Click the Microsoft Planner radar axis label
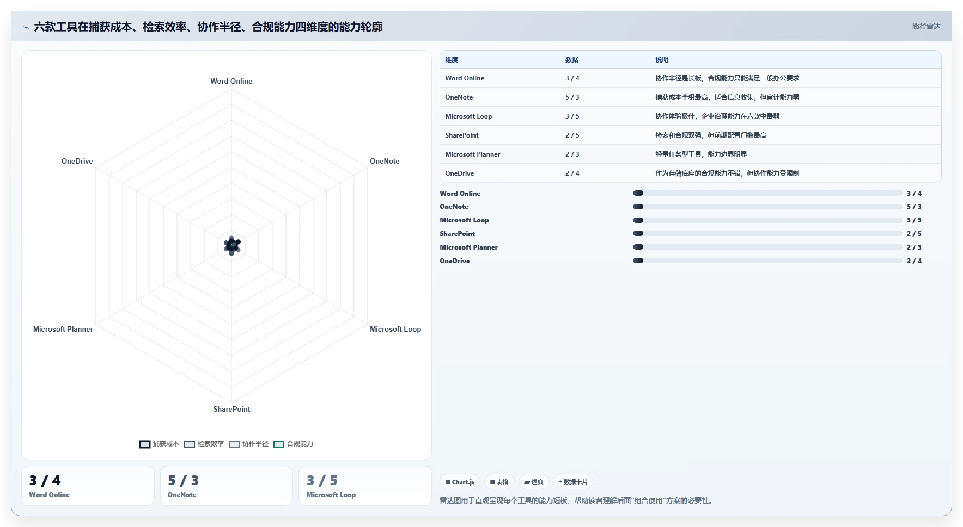Image resolution: width=963 pixels, height=527 pixels. [63, 330]
